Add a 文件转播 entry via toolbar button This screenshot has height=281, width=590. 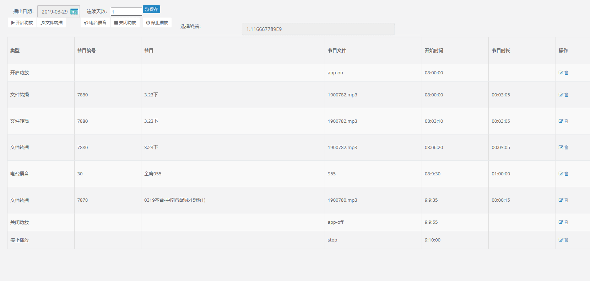52,22
